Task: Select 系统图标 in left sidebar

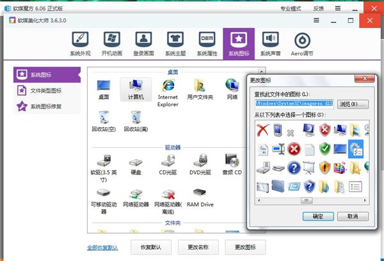Action: [47, 74]
